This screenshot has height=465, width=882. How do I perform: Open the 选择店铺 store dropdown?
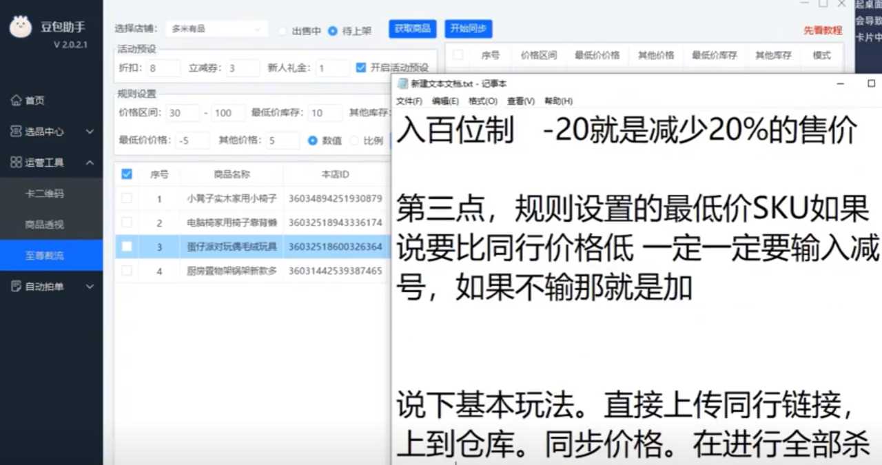(x=216, y=30)
